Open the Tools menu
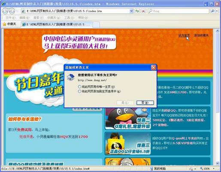221x172 pixels. pyautogui.click(x=69, y=18)
